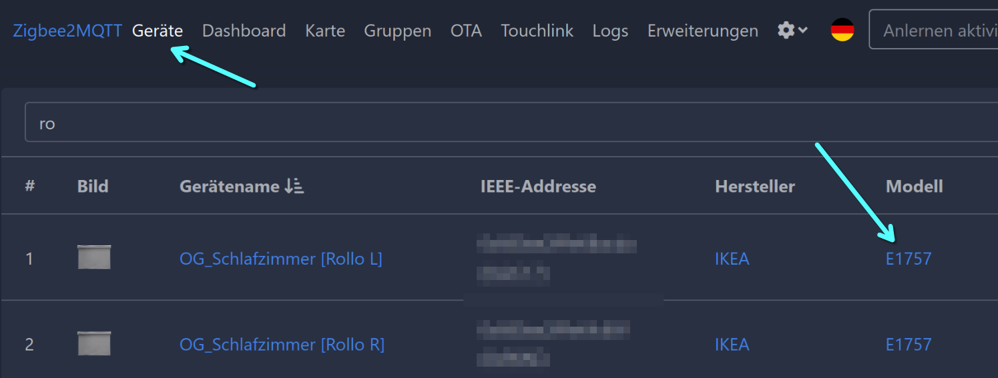Open the Erweiterungen page
The image size is (998, 378).
coord(702,31)
